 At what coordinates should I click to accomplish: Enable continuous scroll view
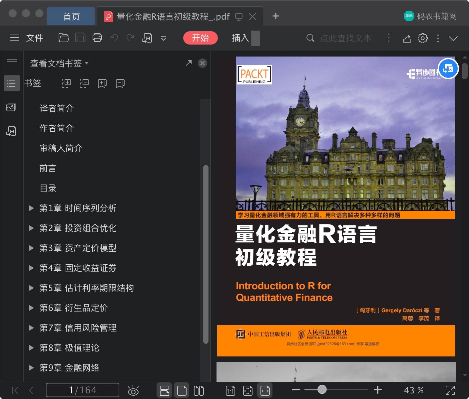[x=165, y=390]
